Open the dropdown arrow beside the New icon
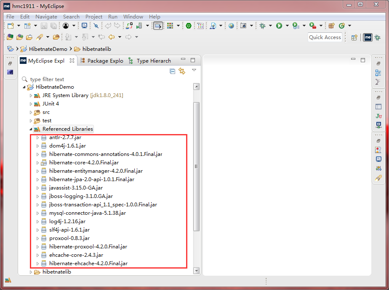Screen dimensions: 389x290 pyautogui.click(x=19, y=26)
